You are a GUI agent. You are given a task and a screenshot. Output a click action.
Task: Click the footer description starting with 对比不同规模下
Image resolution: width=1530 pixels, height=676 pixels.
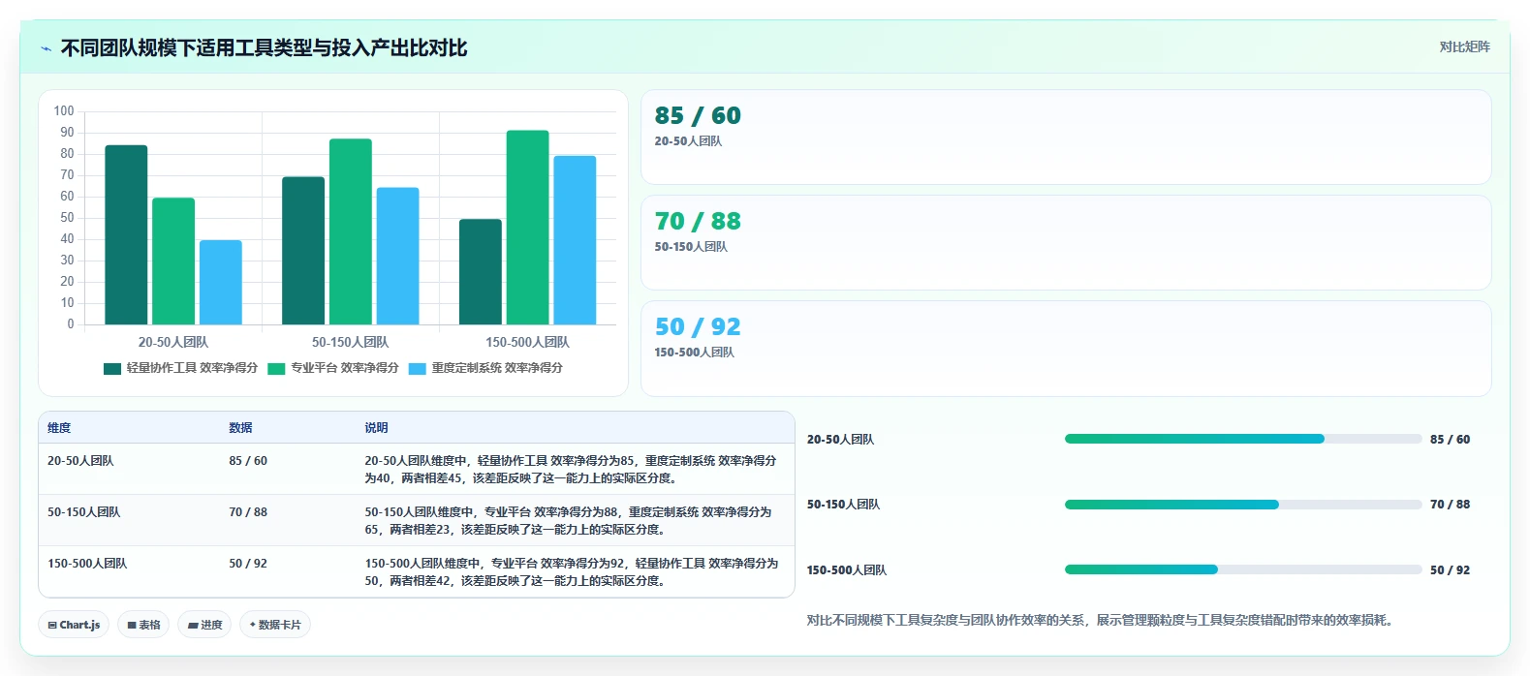(x=1103, y=621)
